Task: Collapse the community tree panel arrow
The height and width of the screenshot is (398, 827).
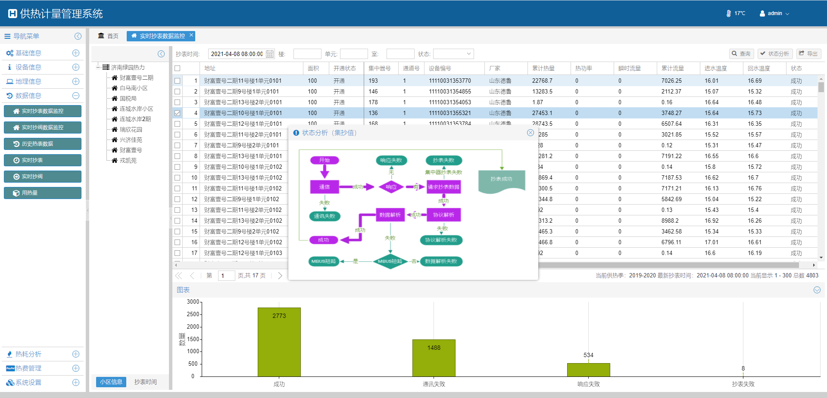Action: 161,54
